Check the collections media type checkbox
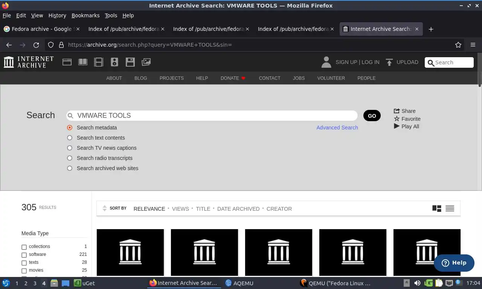The image size is (482, 289). 24,247
